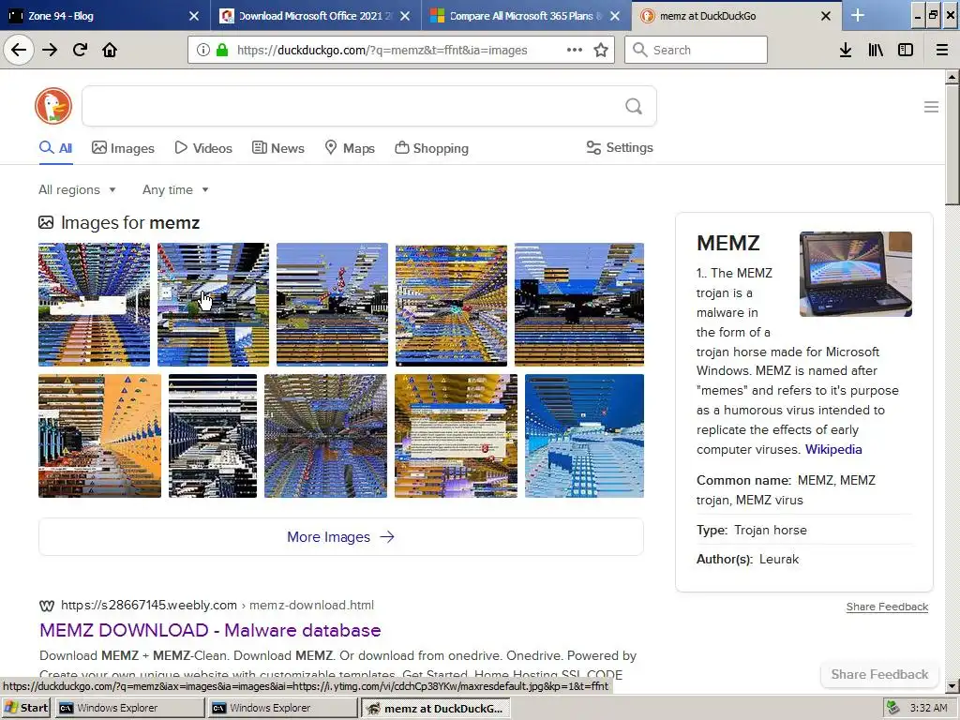Open the Windows Start button
This screenshot has width=960, height=720.
tap(25, 708)
